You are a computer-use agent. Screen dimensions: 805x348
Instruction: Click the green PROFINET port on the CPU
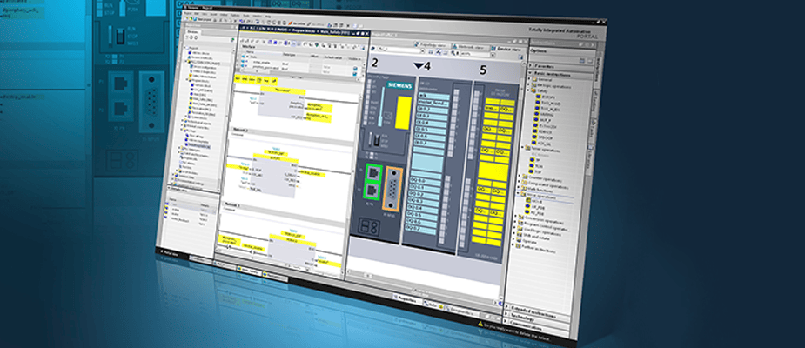point(373,184)
